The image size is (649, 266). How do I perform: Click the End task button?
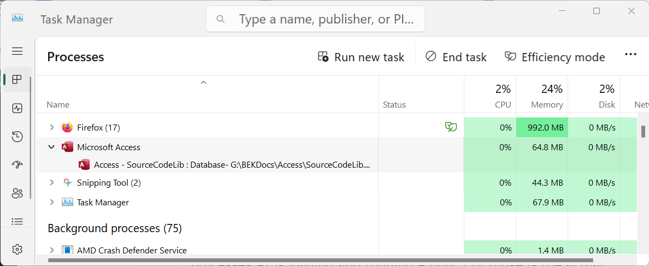[x=456, y=57]
